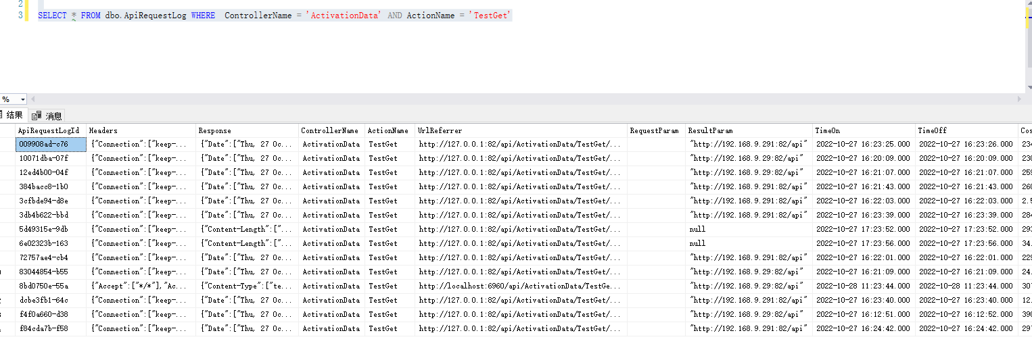This screenshot has width=1032, height=354.
Task: Open the zoom percentage dropdown
Action: tap(22, 99)
